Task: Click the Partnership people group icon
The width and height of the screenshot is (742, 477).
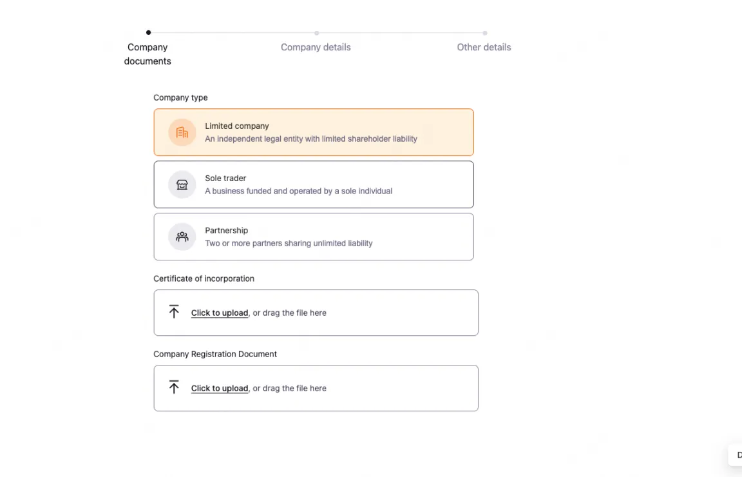Action: coord(182,237)
